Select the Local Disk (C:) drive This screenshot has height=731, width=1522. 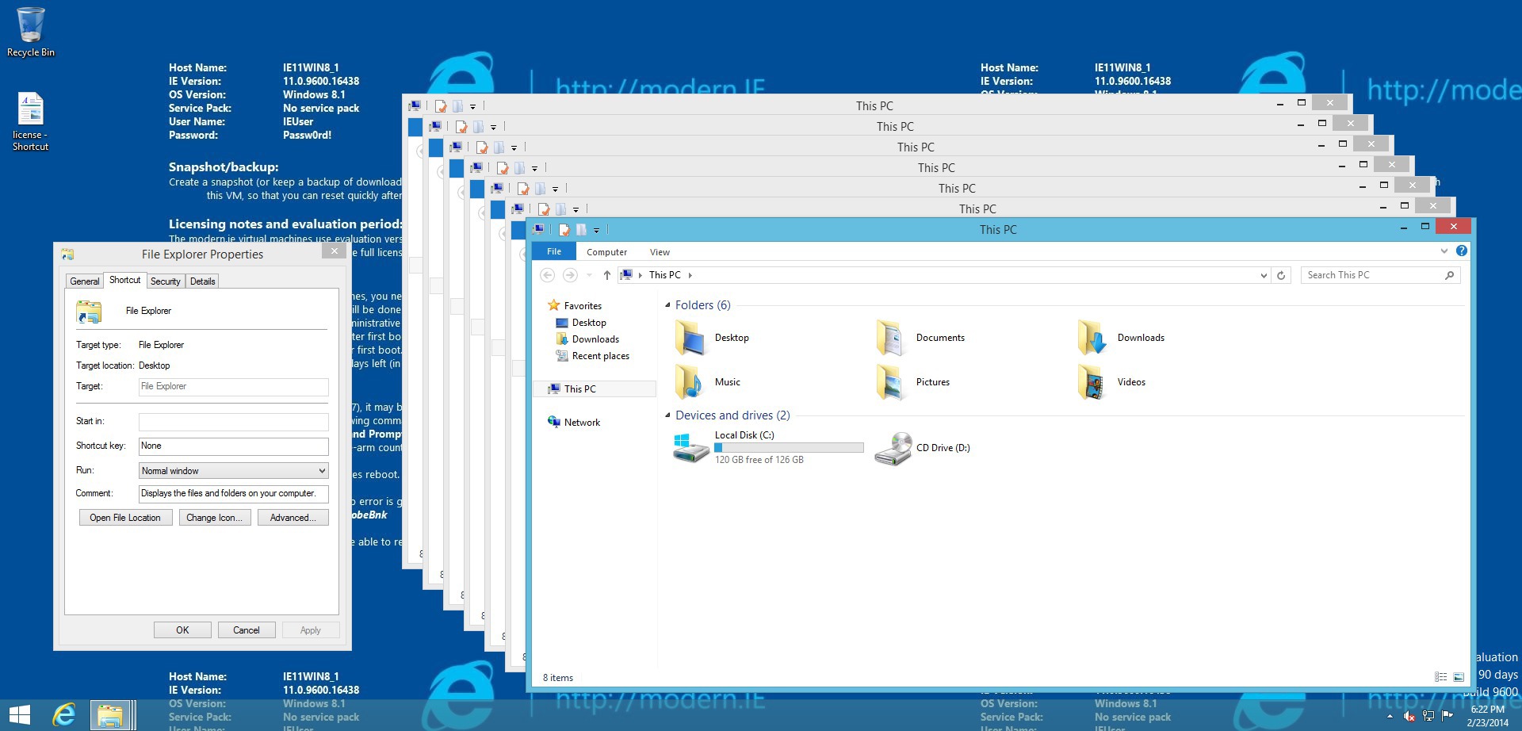click(x=767, y=448)
